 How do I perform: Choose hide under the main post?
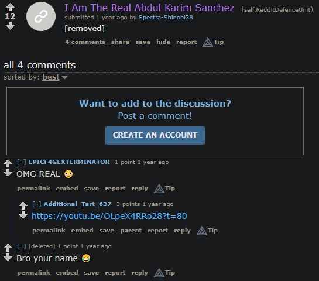click(163, 42)
